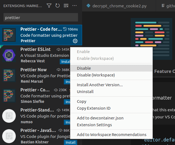
Task: Click Add to Workspace Recommendations
Action: click(111, 135)
